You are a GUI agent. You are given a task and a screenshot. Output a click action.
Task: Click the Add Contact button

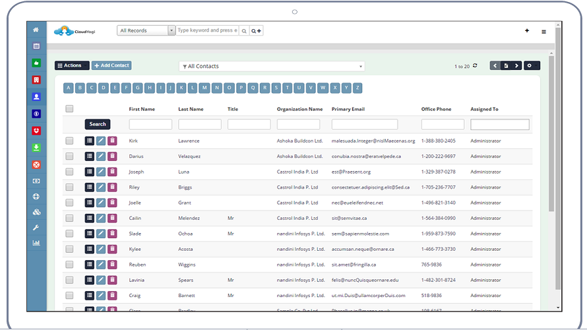point(111,65)
